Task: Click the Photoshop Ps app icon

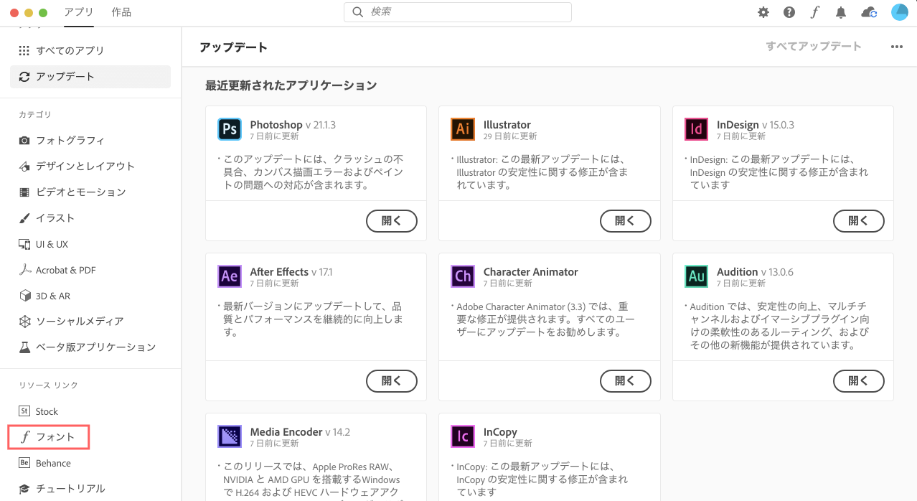Action: click(x=230, y=129)
